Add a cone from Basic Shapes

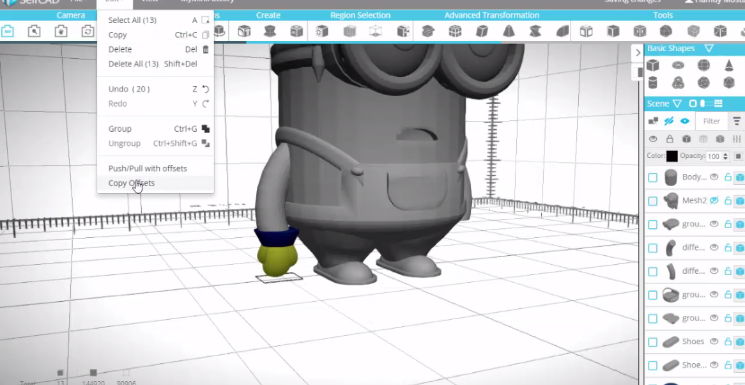click(x=729, y=65)
